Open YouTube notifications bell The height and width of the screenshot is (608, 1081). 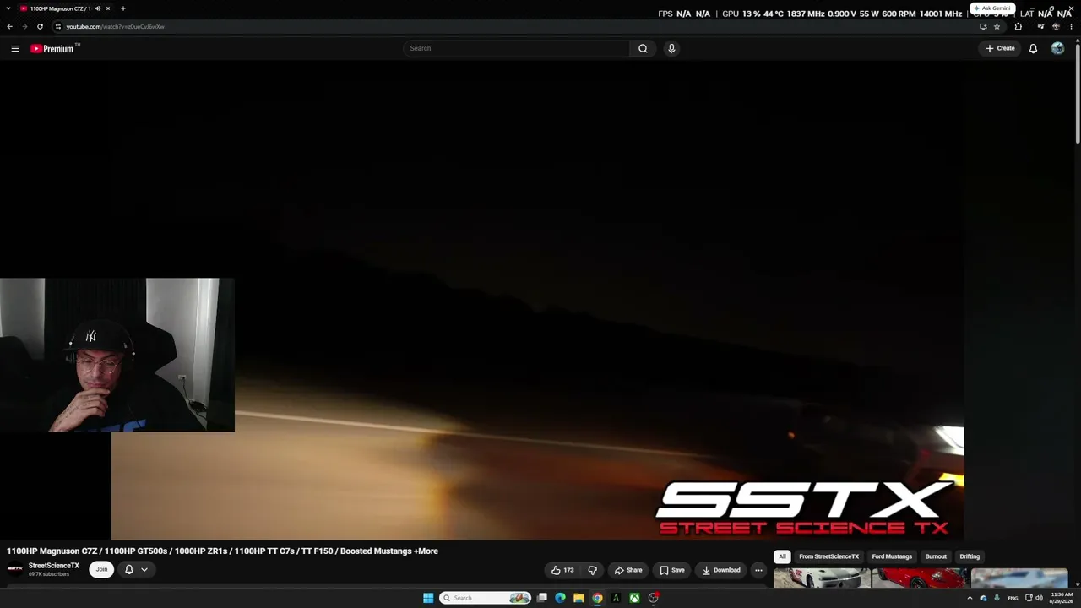pos(1033,48)
